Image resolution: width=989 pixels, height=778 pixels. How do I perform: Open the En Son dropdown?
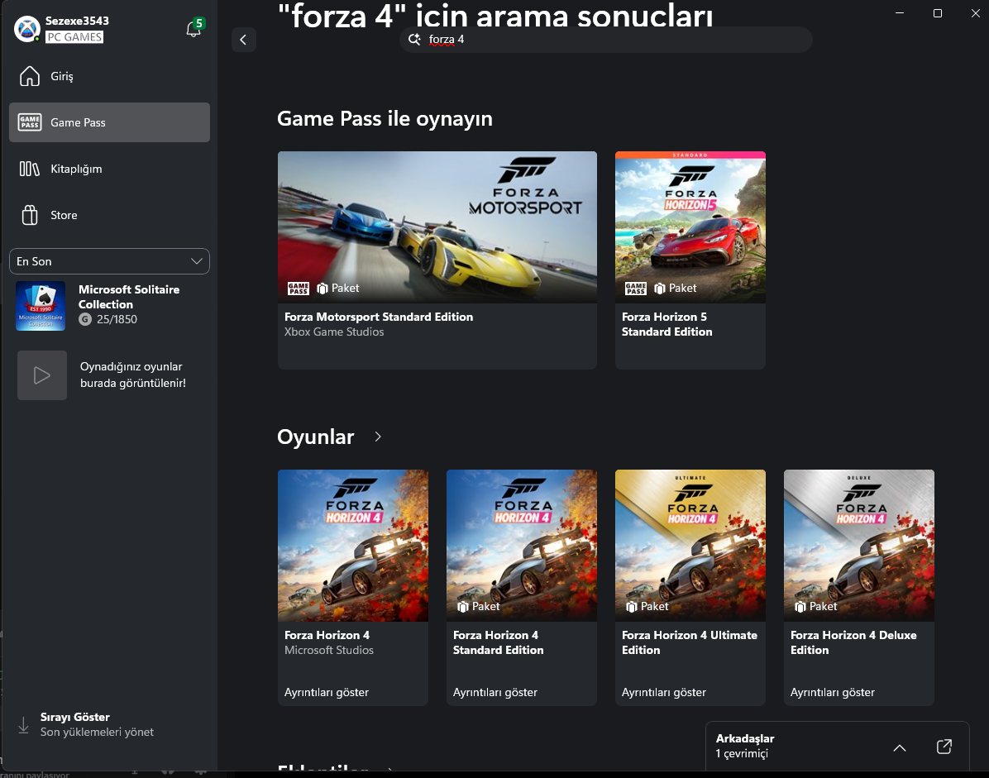(x=110, y=261)
